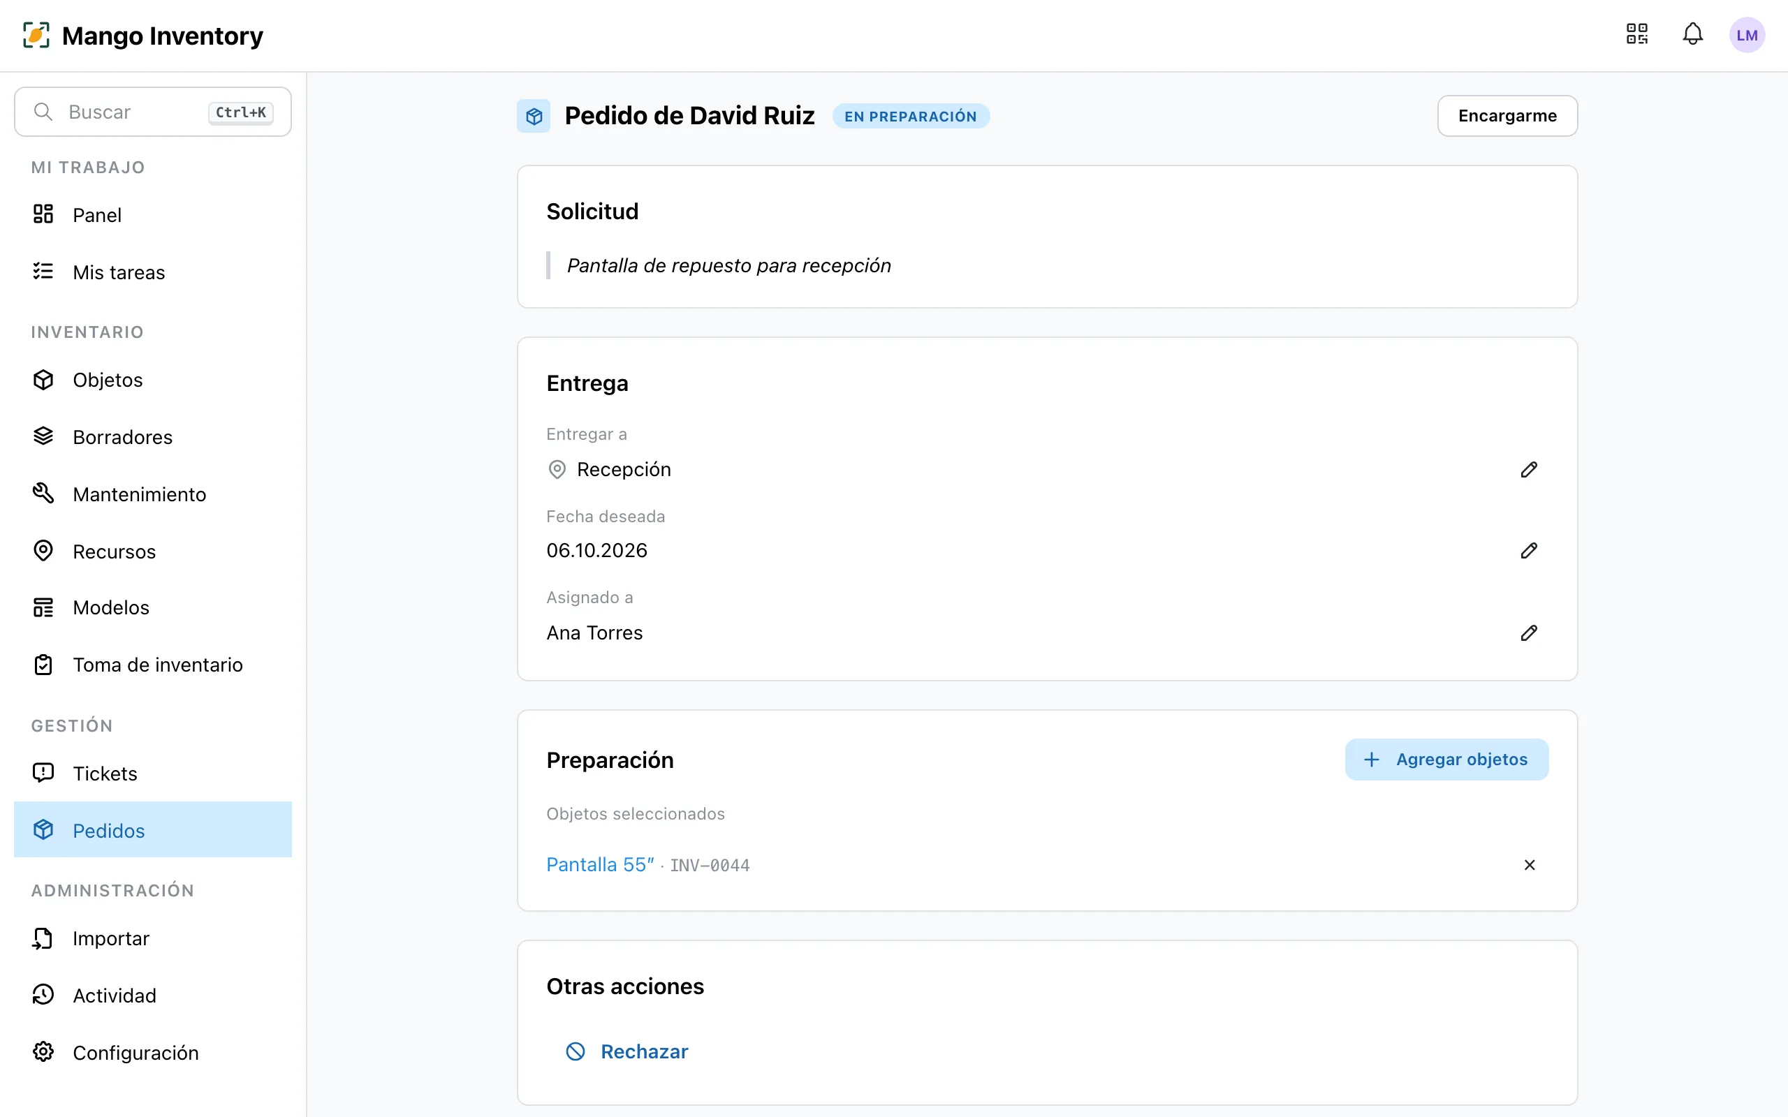This screenshot has width=1788, height=1117.
Task: Edit the Entregar a Recepción field
Action: pos(1529,470)
